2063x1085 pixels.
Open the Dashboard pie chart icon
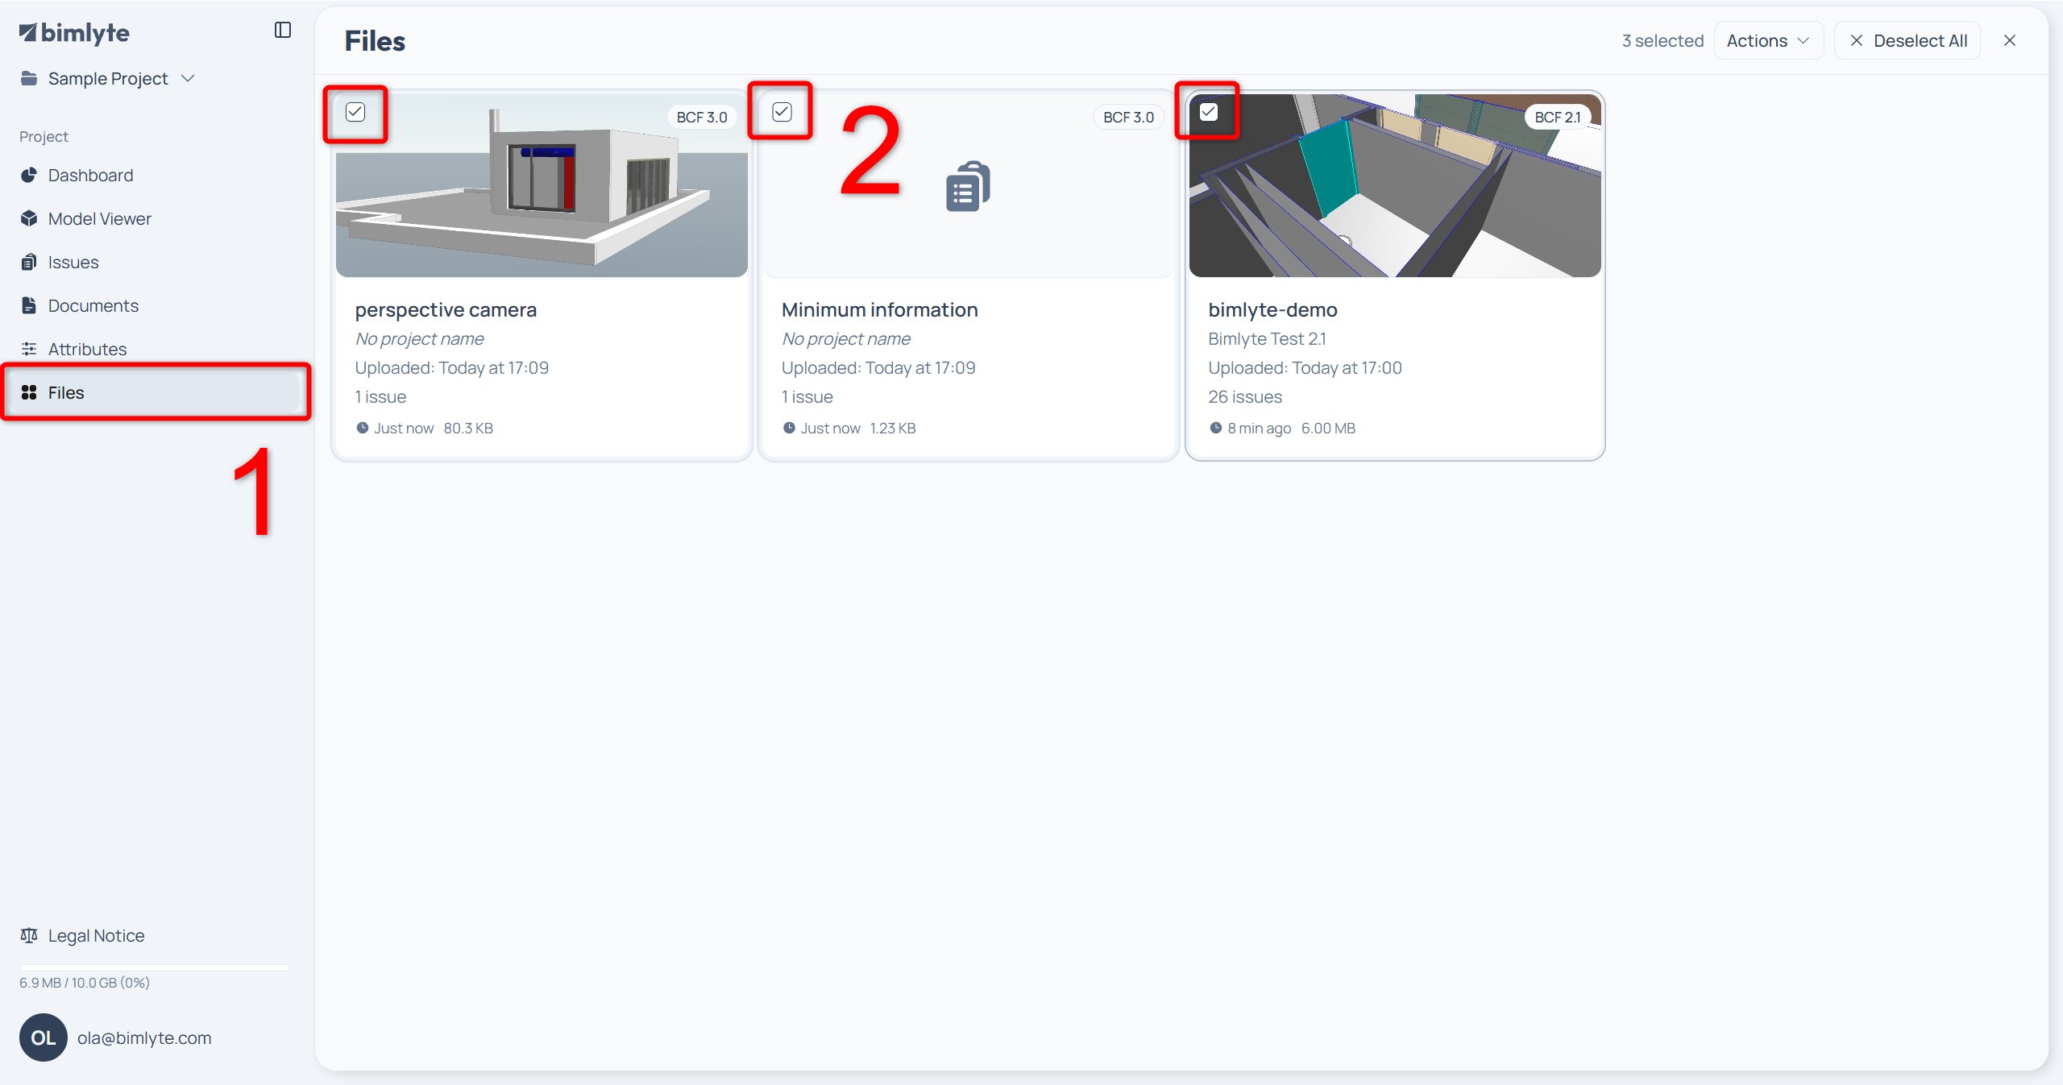(x=29, y=175)
